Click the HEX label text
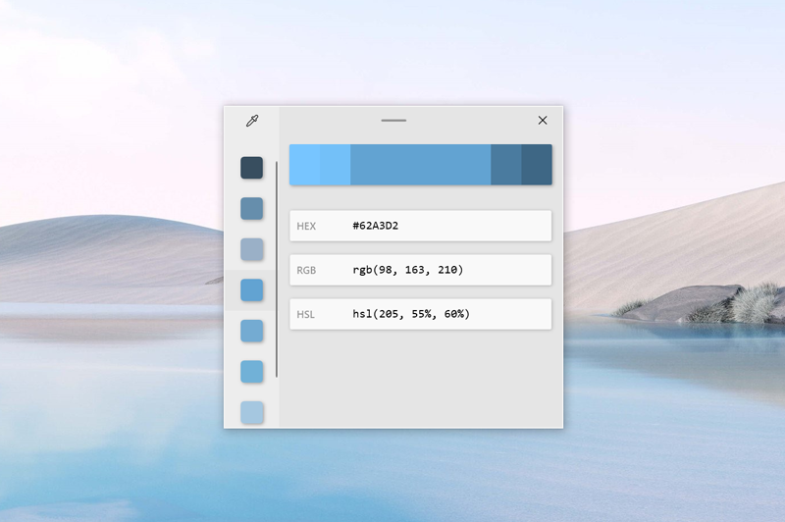 [x=306, y=226]
